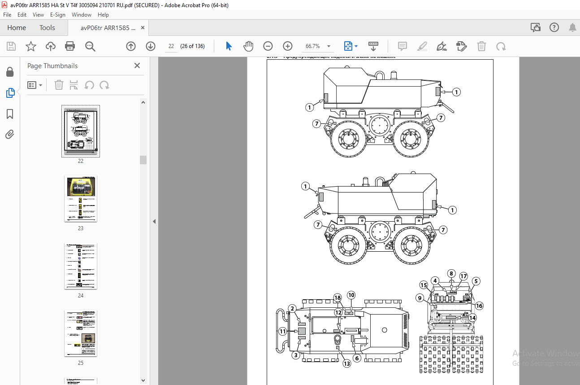Image resolution: width=580 pixels, height=385 pixels.
Task: Click the "Page Thumbnails" panel title
Action: [x=52, y=66]
